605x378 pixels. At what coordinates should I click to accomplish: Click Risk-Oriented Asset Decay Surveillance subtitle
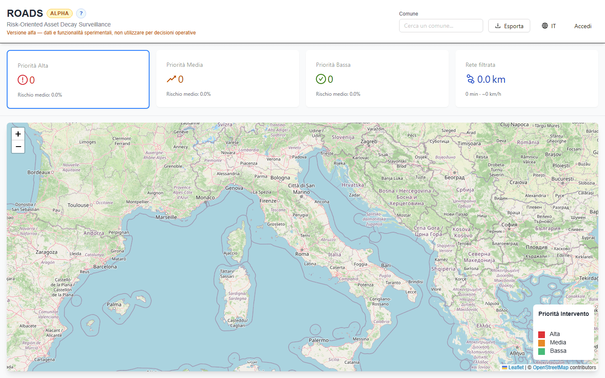click(x=59, y=24)
